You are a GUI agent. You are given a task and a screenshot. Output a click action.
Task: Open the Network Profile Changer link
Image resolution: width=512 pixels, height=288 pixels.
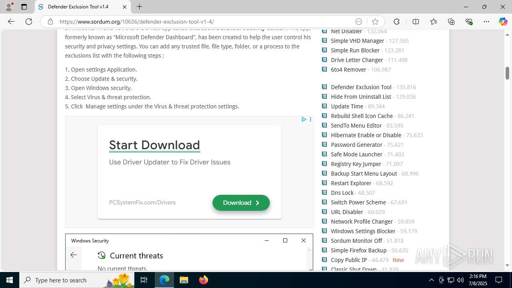(x=362, y=222)
